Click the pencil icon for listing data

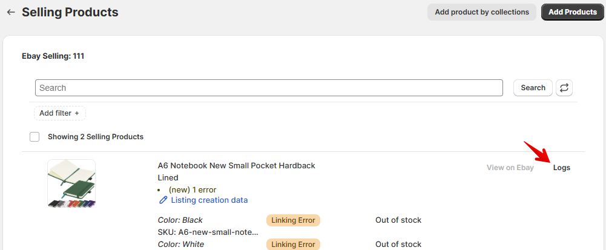(x=163, y=200)
